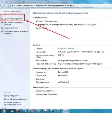
Task: Open the Opera browser taskbar icon
Action: (x=19, y=111)
